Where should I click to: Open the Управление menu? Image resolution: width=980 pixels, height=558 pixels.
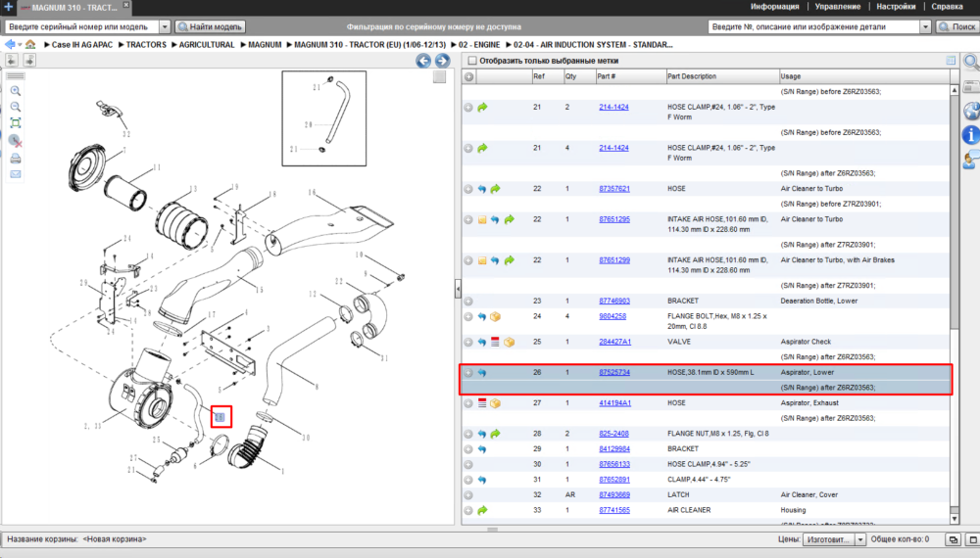pyautogui.click(x=838, y=7)
